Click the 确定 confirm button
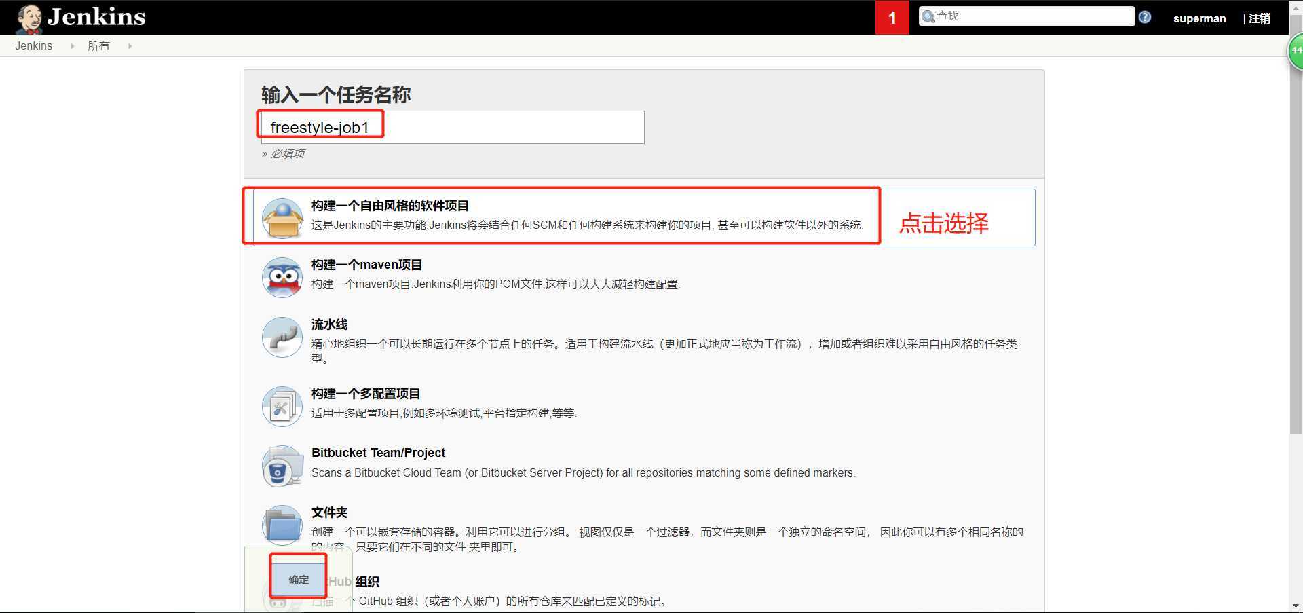Screen dimensions: 1303x613 tap(299, 579)
